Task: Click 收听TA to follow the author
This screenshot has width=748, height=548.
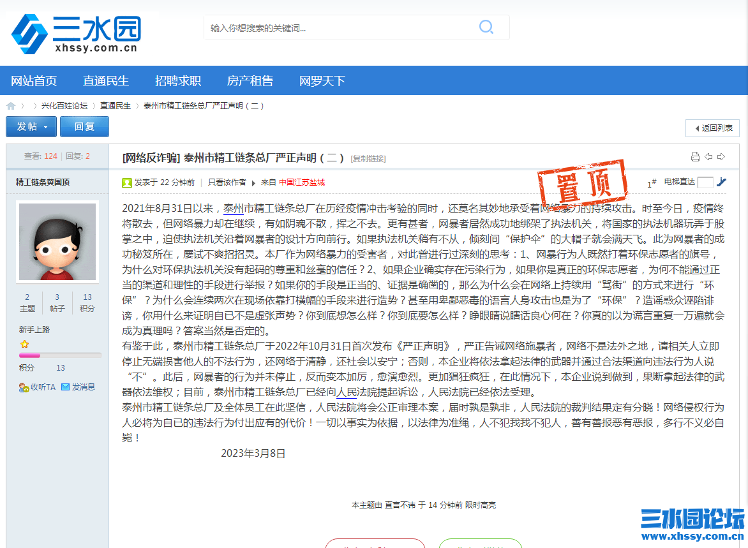Action: coord(38,387)
